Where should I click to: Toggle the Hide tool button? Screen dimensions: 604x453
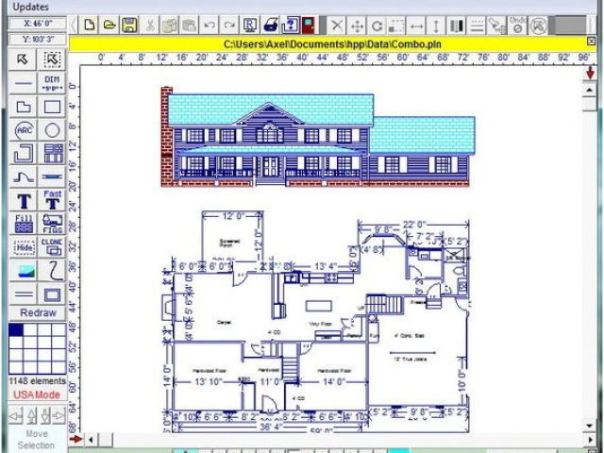coord(24,247)
